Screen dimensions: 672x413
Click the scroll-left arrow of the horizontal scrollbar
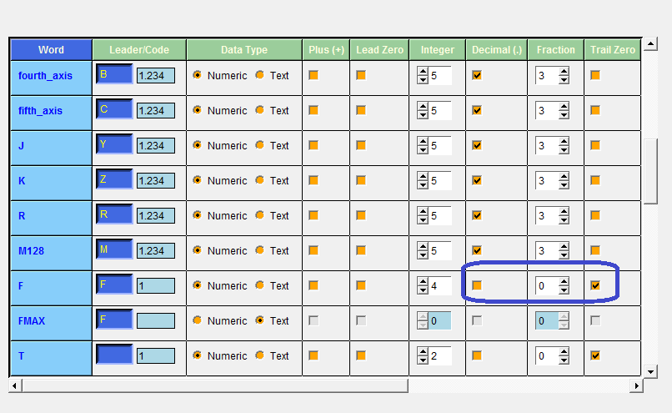tap(14, 386)
